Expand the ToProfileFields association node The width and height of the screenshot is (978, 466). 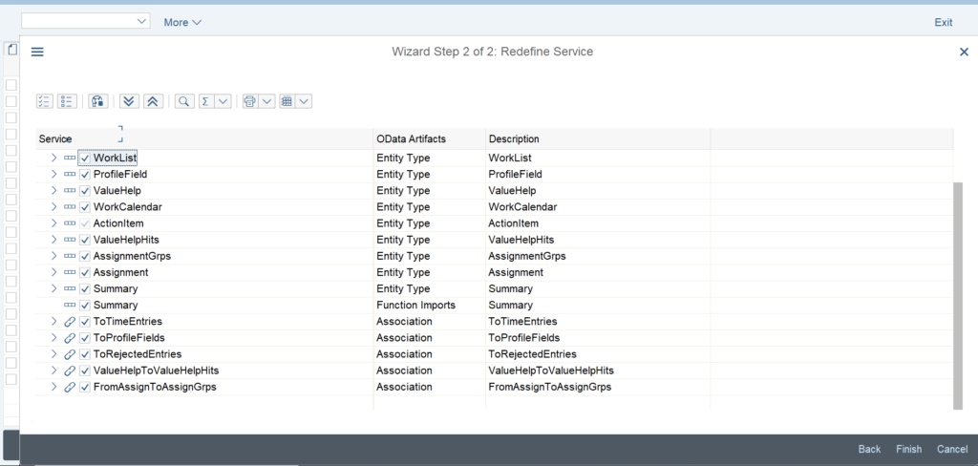[x=53, y=337]
